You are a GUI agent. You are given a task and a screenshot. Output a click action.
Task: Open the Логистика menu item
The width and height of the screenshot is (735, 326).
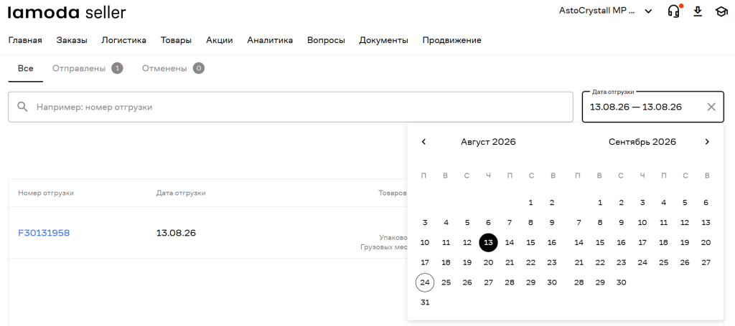pos(123,40)
